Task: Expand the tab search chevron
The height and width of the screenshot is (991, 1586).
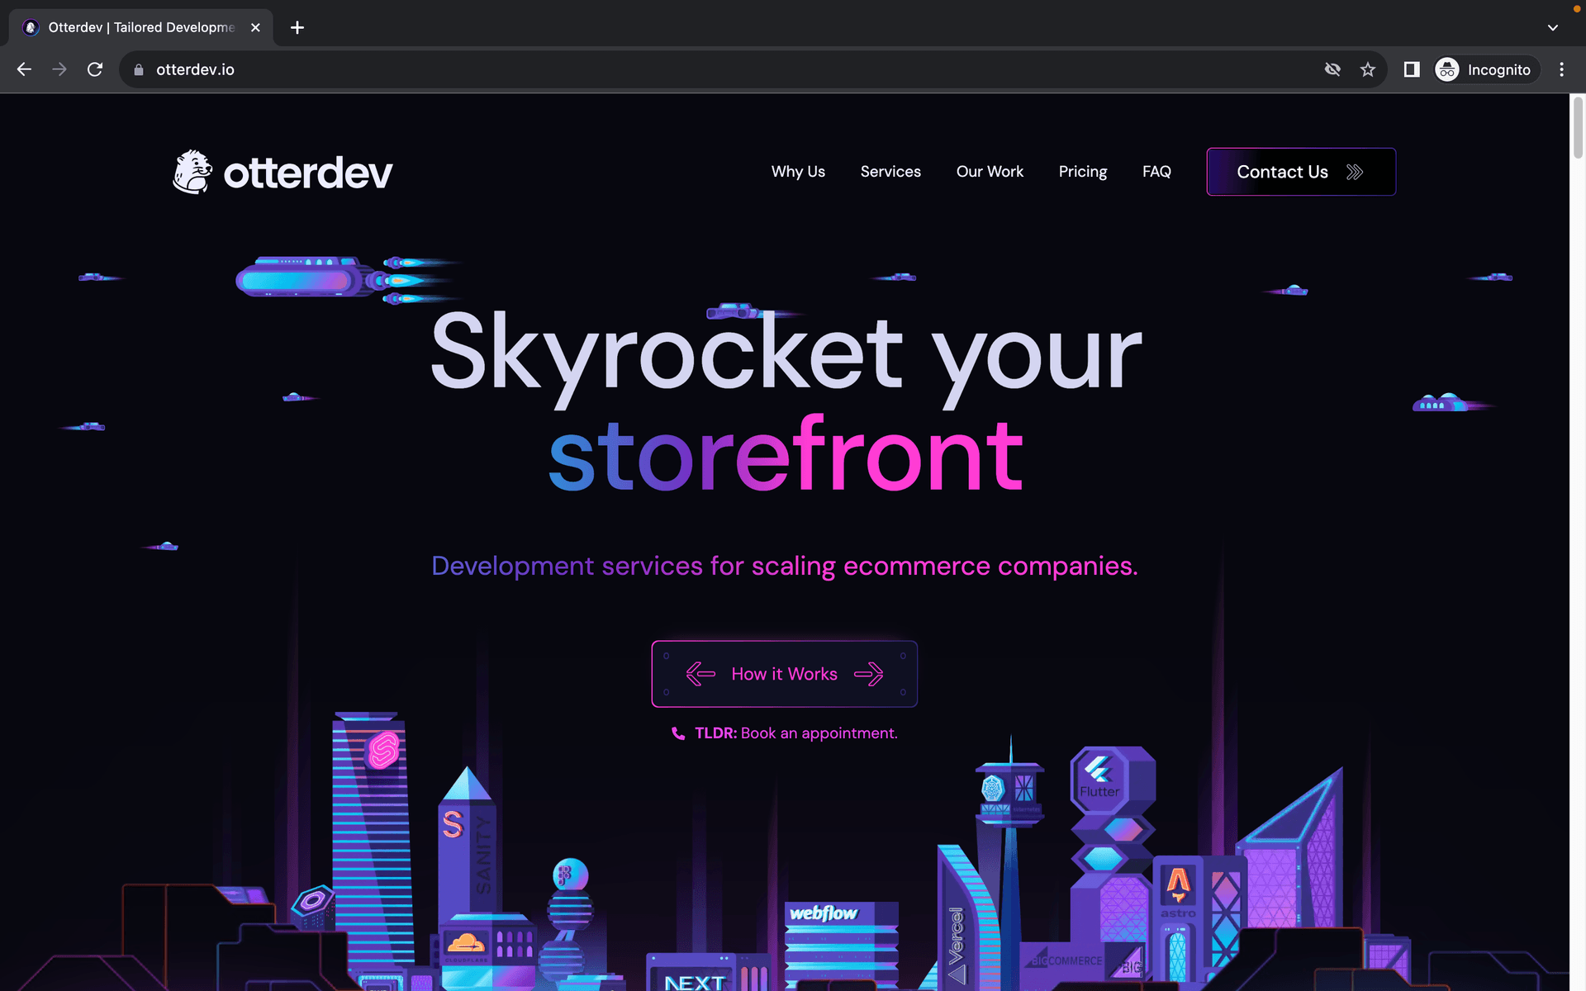Action: pyautogui.click(x=1553, y=27)
